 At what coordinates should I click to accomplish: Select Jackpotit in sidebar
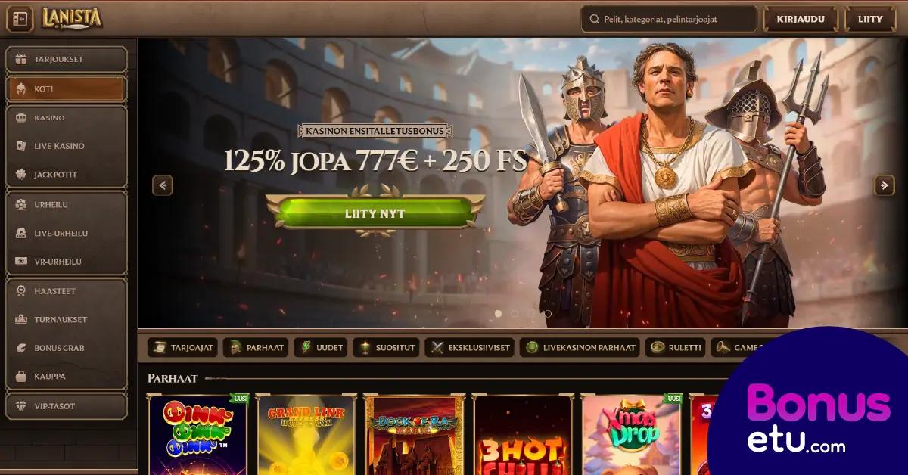[x=67, y=175]
